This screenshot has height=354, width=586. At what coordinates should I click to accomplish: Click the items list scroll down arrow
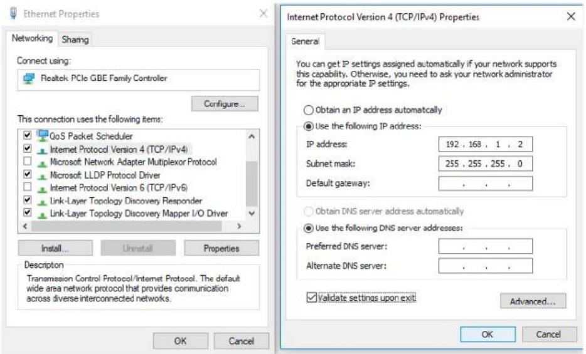252,214
